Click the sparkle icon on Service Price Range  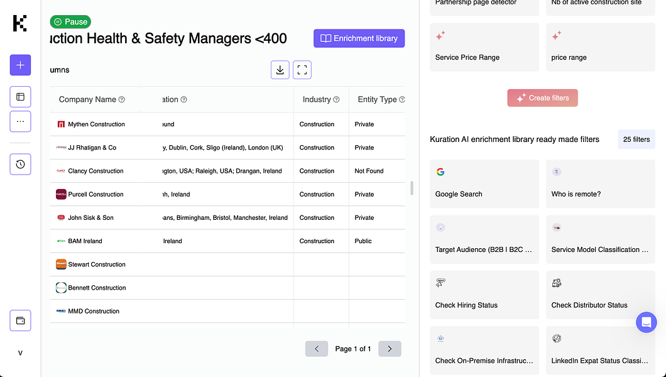click(440, 35)
